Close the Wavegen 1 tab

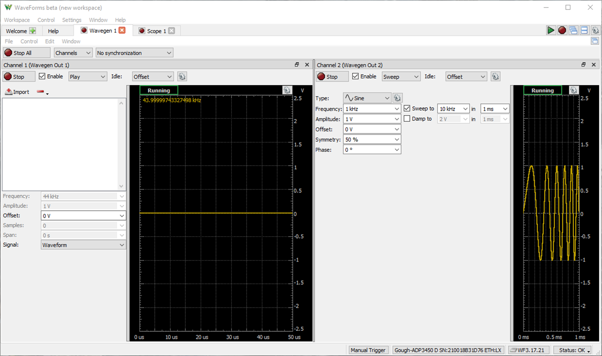[122, 30]
